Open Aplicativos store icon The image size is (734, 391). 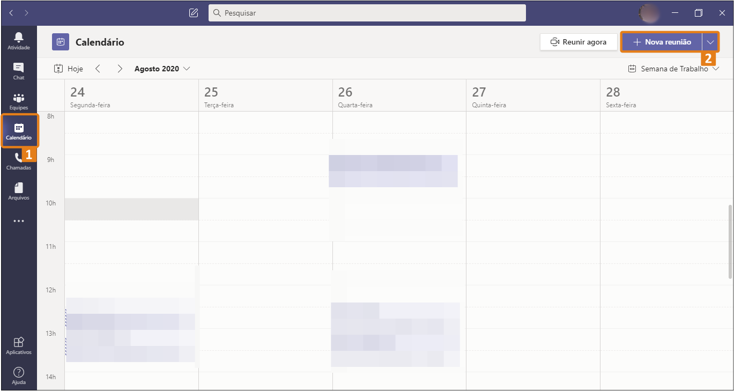[19, 346]
